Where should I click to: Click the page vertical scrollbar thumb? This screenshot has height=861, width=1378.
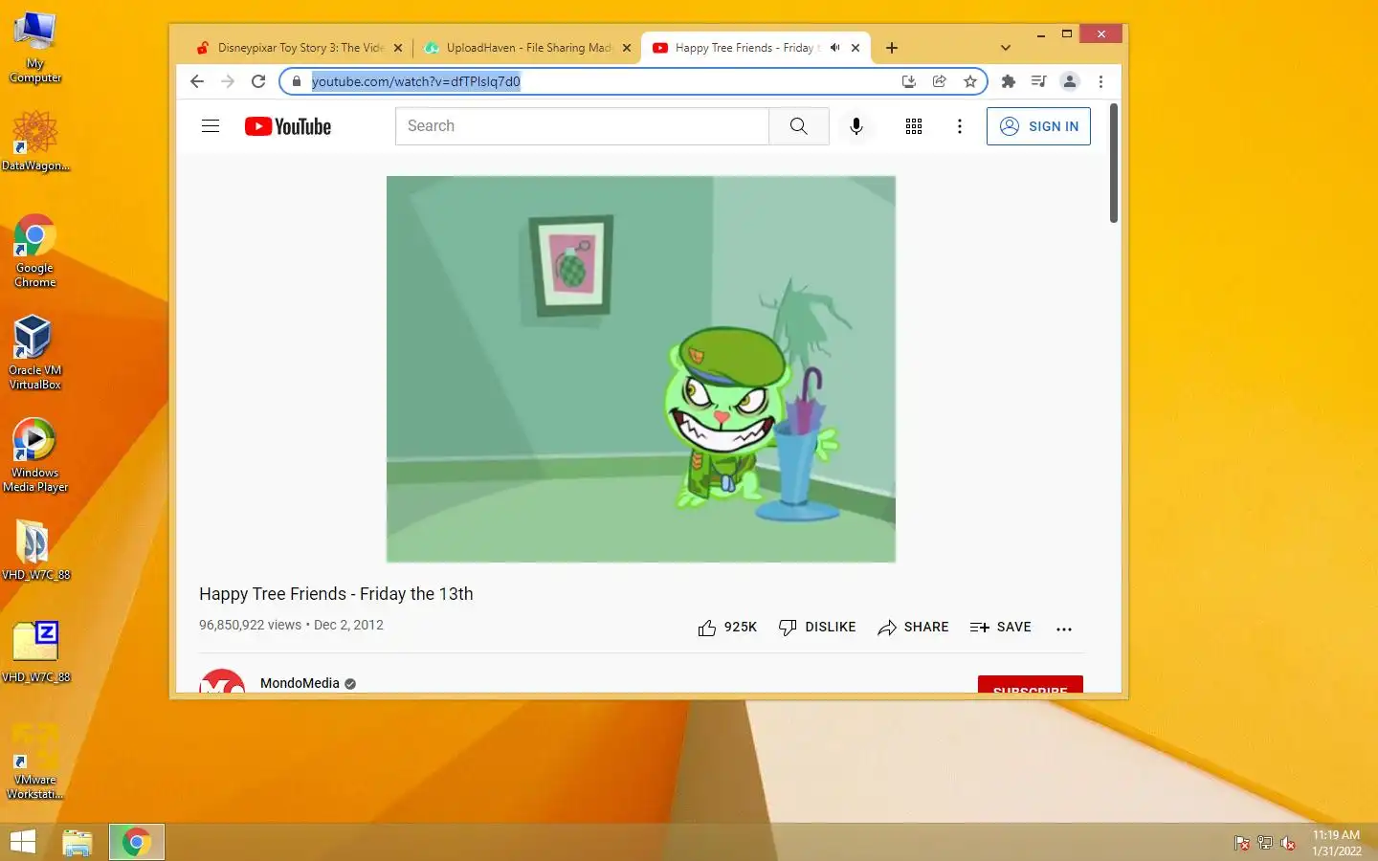pyautogui.click(x=1114, y=163)
